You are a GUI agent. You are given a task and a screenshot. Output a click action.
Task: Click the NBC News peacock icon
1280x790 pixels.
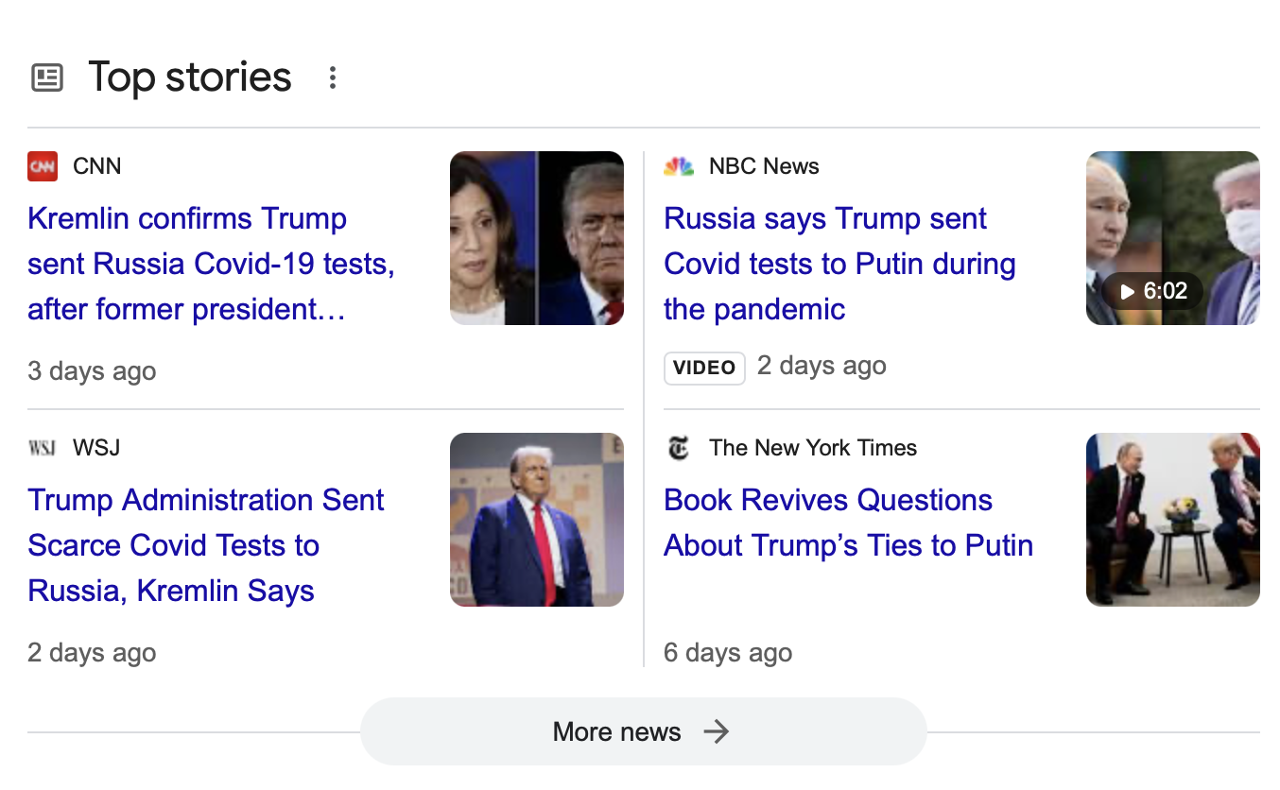(x=679, y=166)
